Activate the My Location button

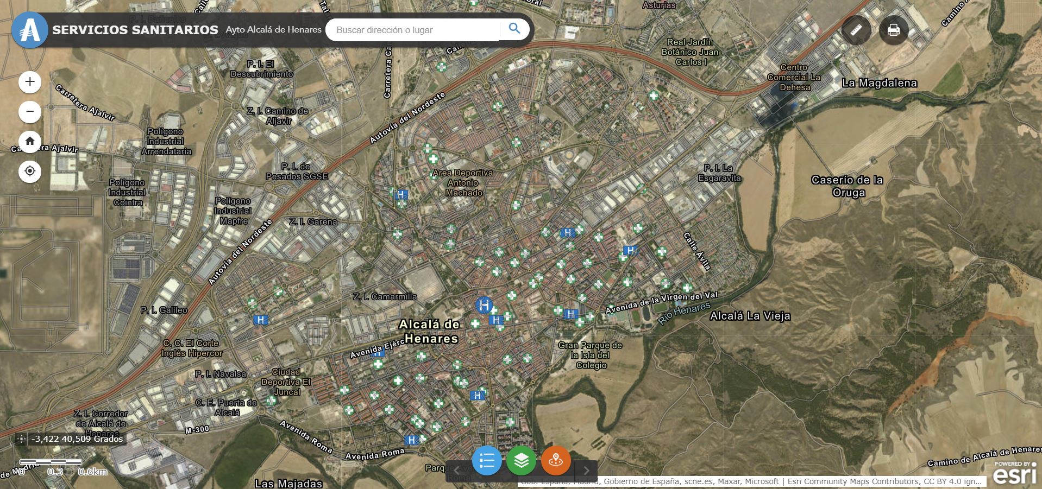click(30, 172)
